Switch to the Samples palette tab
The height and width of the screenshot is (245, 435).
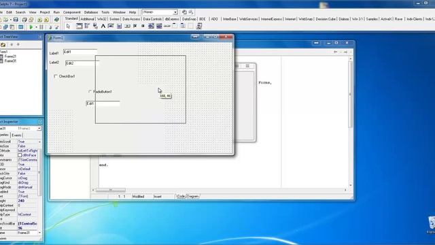click(372, 19)
